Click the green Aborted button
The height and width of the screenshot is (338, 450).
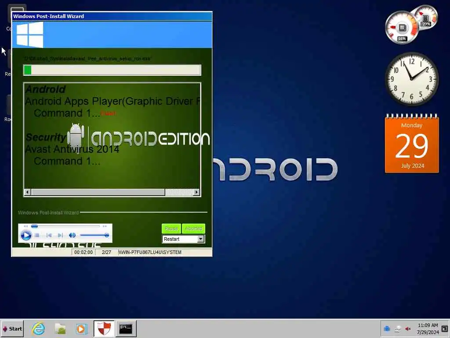coord(193,228)
